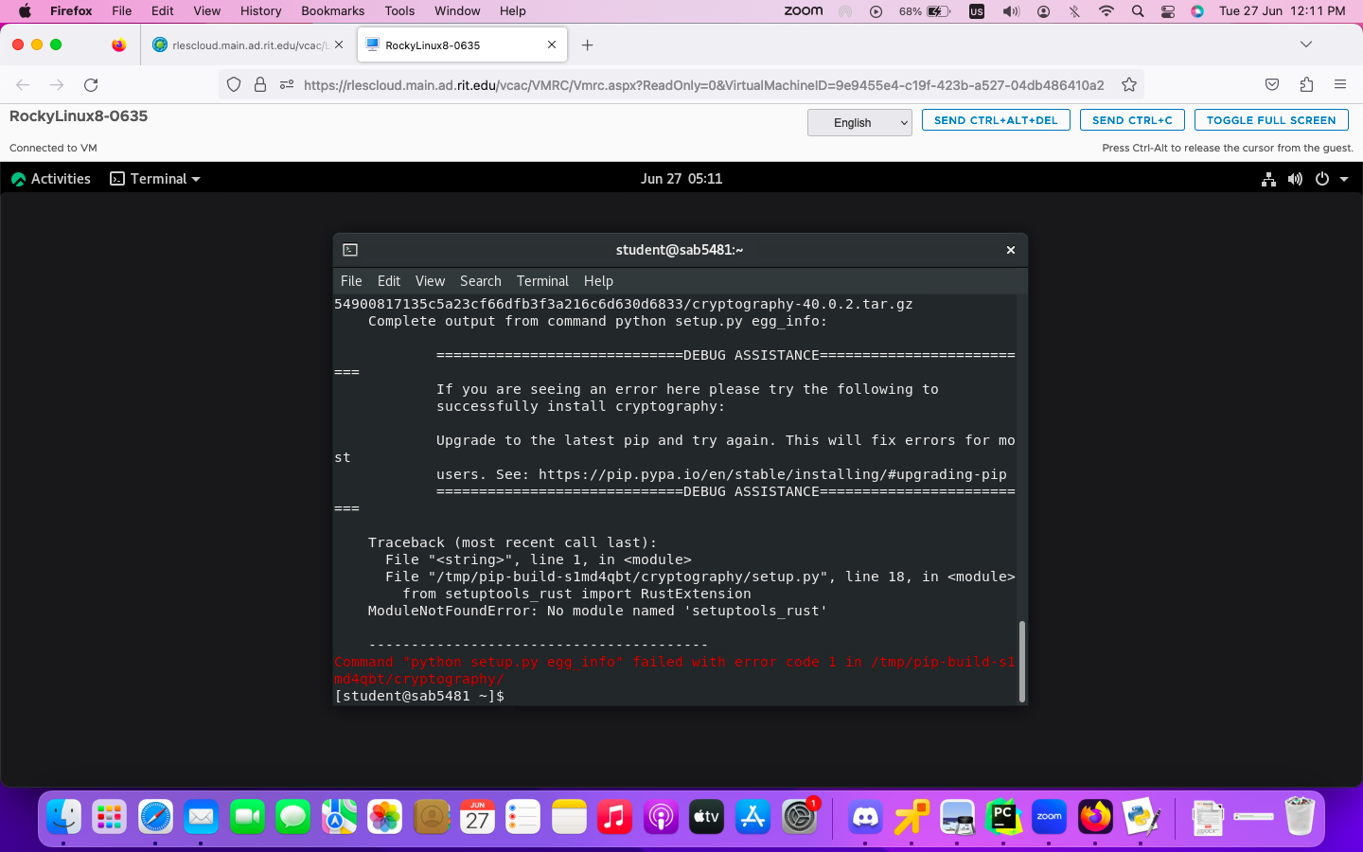Bookmark this page with the star icon
Image resolution: width=1363 pixels, height=852 pixels.
tap(1128, 84)
